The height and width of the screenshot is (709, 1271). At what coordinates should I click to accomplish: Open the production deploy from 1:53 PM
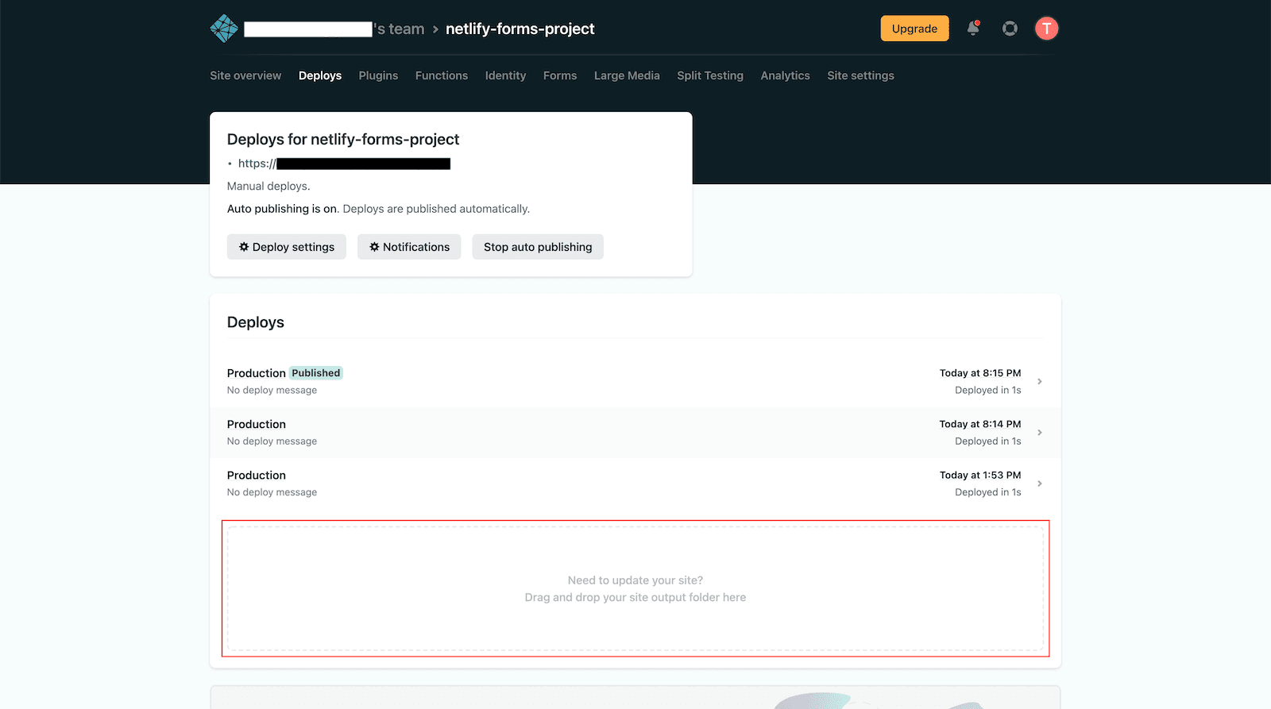[635, 484]
